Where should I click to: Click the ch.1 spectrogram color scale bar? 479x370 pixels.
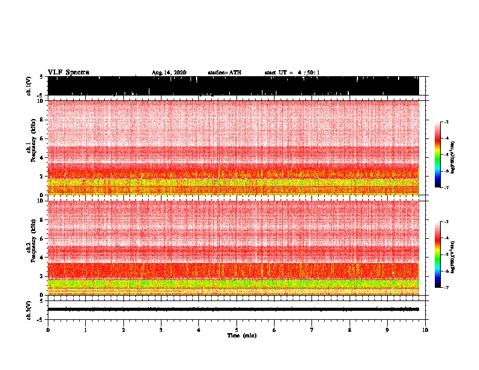coord(437,155)
